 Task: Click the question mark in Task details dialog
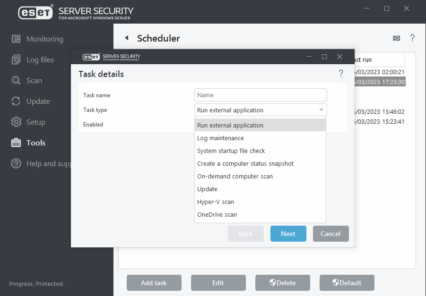(x=341, y=74)
